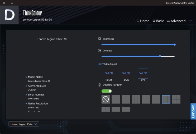Click the Contrast slider handle
Viewport: 196px width, 134px height.
point(160,56)
